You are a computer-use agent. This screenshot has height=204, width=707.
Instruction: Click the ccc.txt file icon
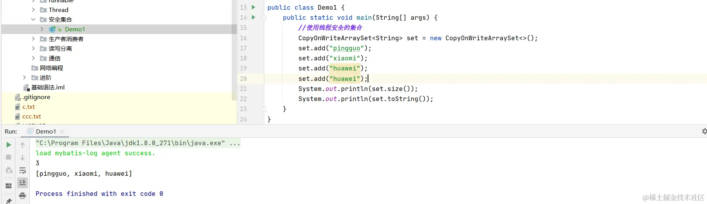[17, 117]
